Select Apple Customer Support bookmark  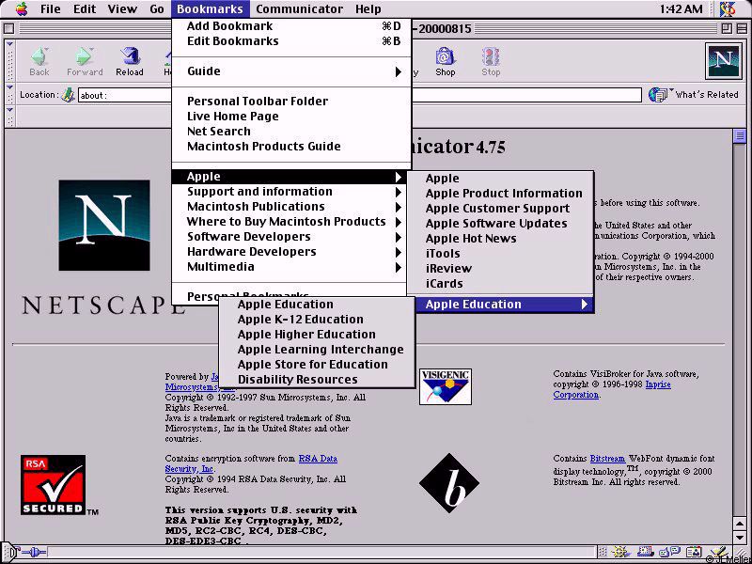pyautogui.click(x=501, y=209)
